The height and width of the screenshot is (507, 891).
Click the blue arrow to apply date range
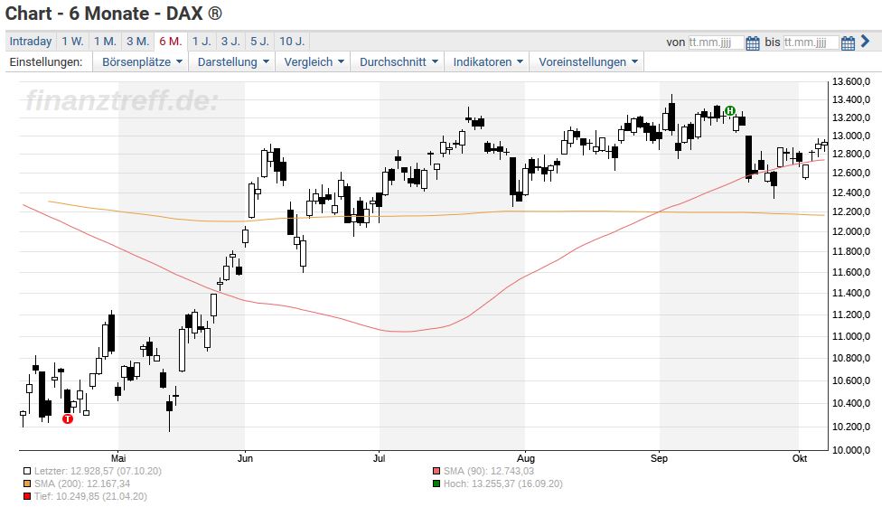[866, 41]
